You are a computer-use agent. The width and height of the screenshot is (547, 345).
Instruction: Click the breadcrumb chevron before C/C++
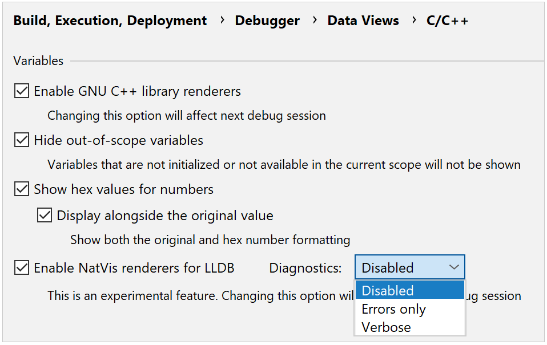[413, 21]
